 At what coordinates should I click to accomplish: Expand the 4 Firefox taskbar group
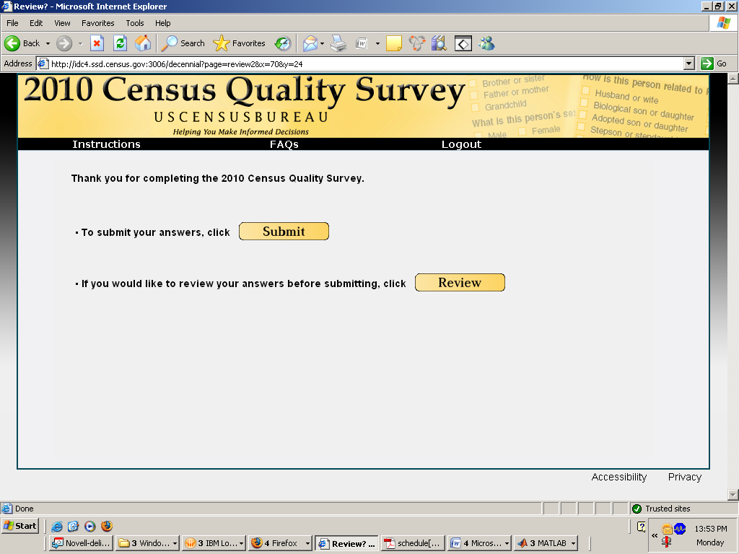[x=307, y=543]
